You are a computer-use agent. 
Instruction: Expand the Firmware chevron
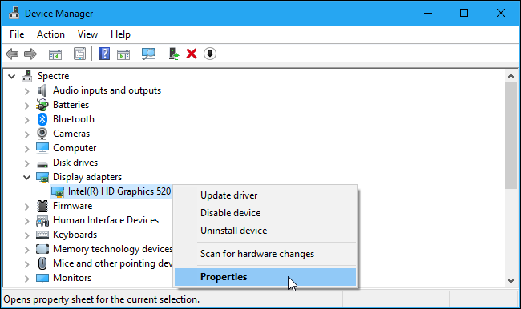tap(27, 207)
